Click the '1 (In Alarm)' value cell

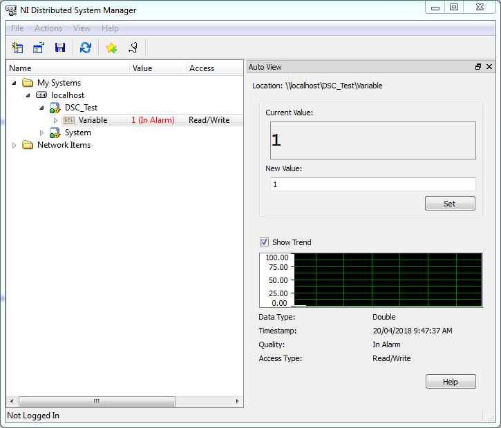(153, 120)
